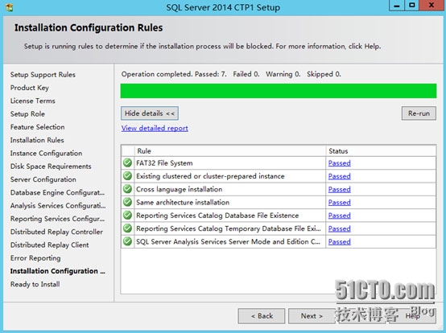Select Setup Support Rules step
Screen dimensions: 446x333
pyautogui.click(x=43, y=75)
